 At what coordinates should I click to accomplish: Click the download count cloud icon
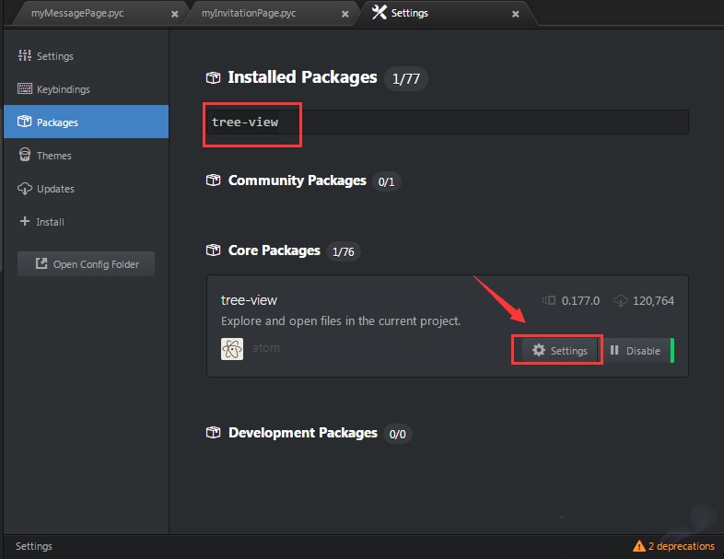[x=620, y=301]
